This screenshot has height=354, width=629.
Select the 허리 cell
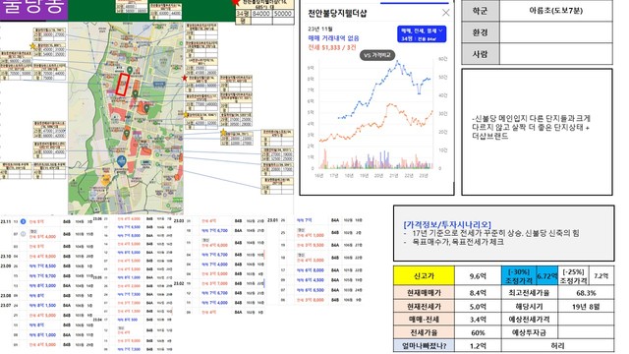(x=557, y=345)
